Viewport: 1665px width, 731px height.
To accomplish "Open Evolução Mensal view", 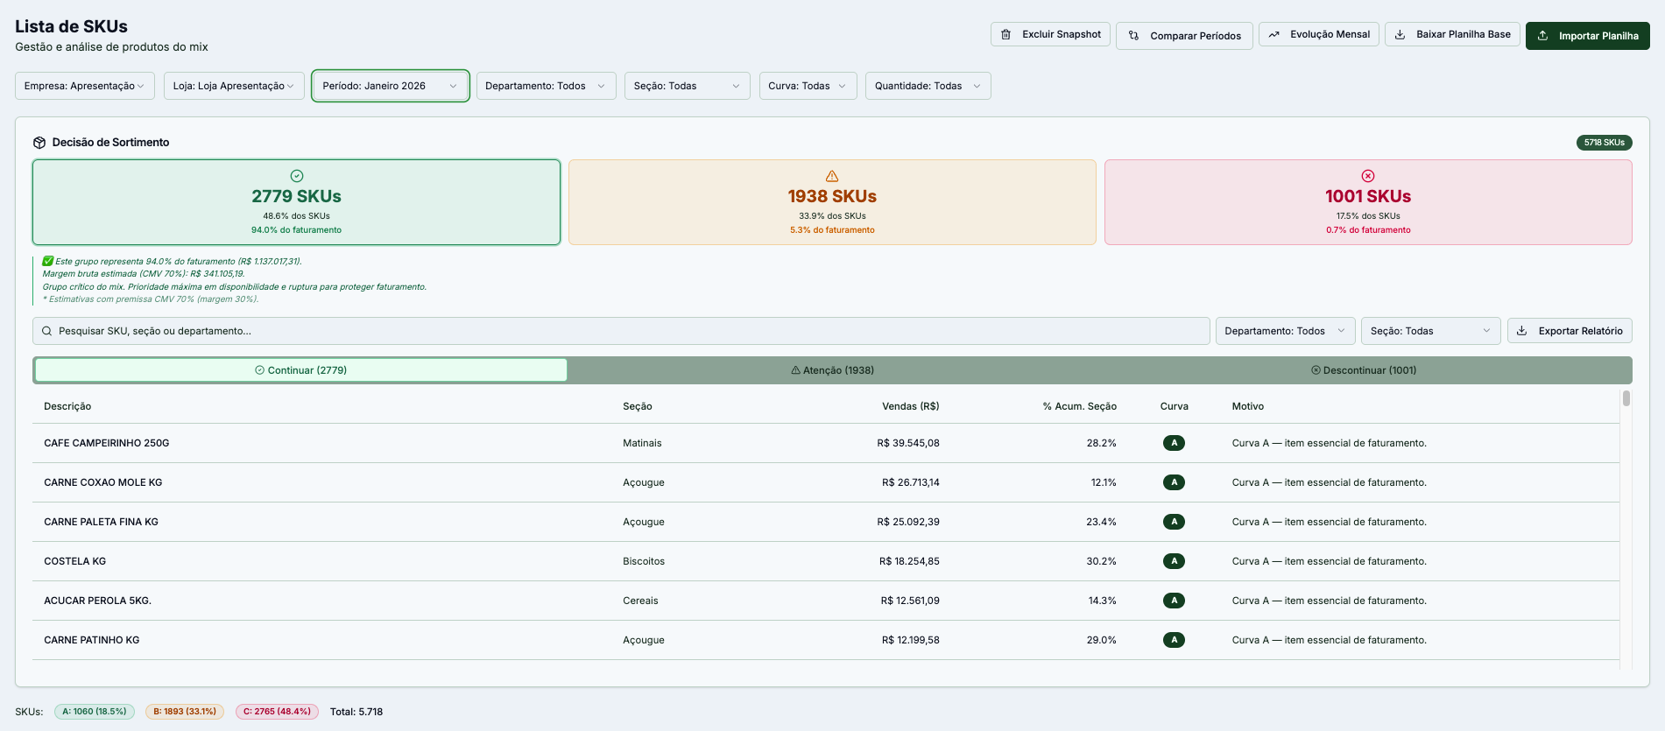I will (x=1319, y=34).
